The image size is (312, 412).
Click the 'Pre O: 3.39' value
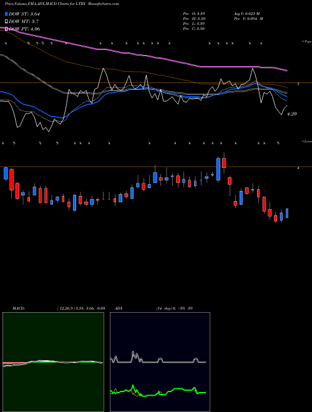[194, 14]
